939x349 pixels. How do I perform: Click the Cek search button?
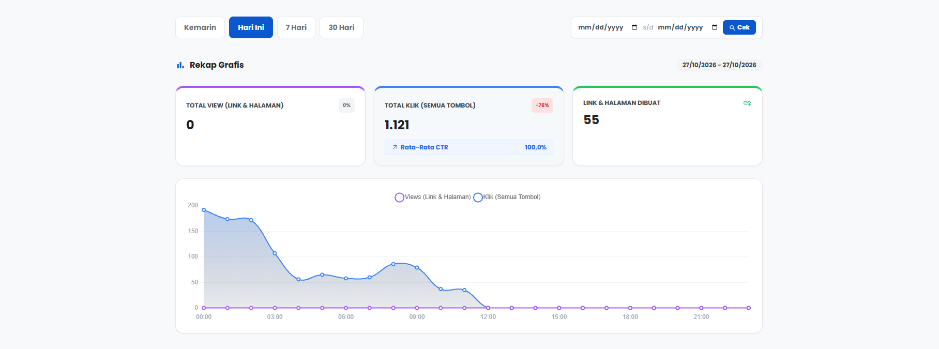pyautogui.click(x=739, y=27)
